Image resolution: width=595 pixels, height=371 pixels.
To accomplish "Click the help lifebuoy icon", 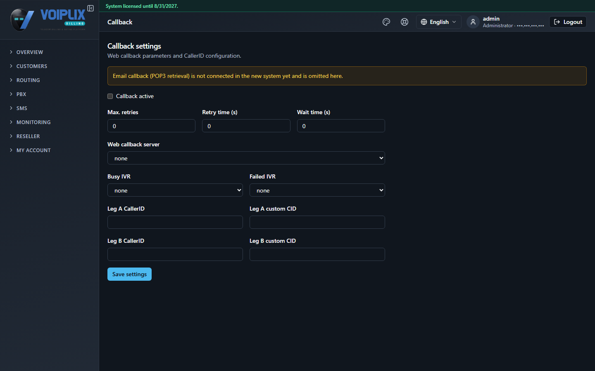I will coord(405,22).
